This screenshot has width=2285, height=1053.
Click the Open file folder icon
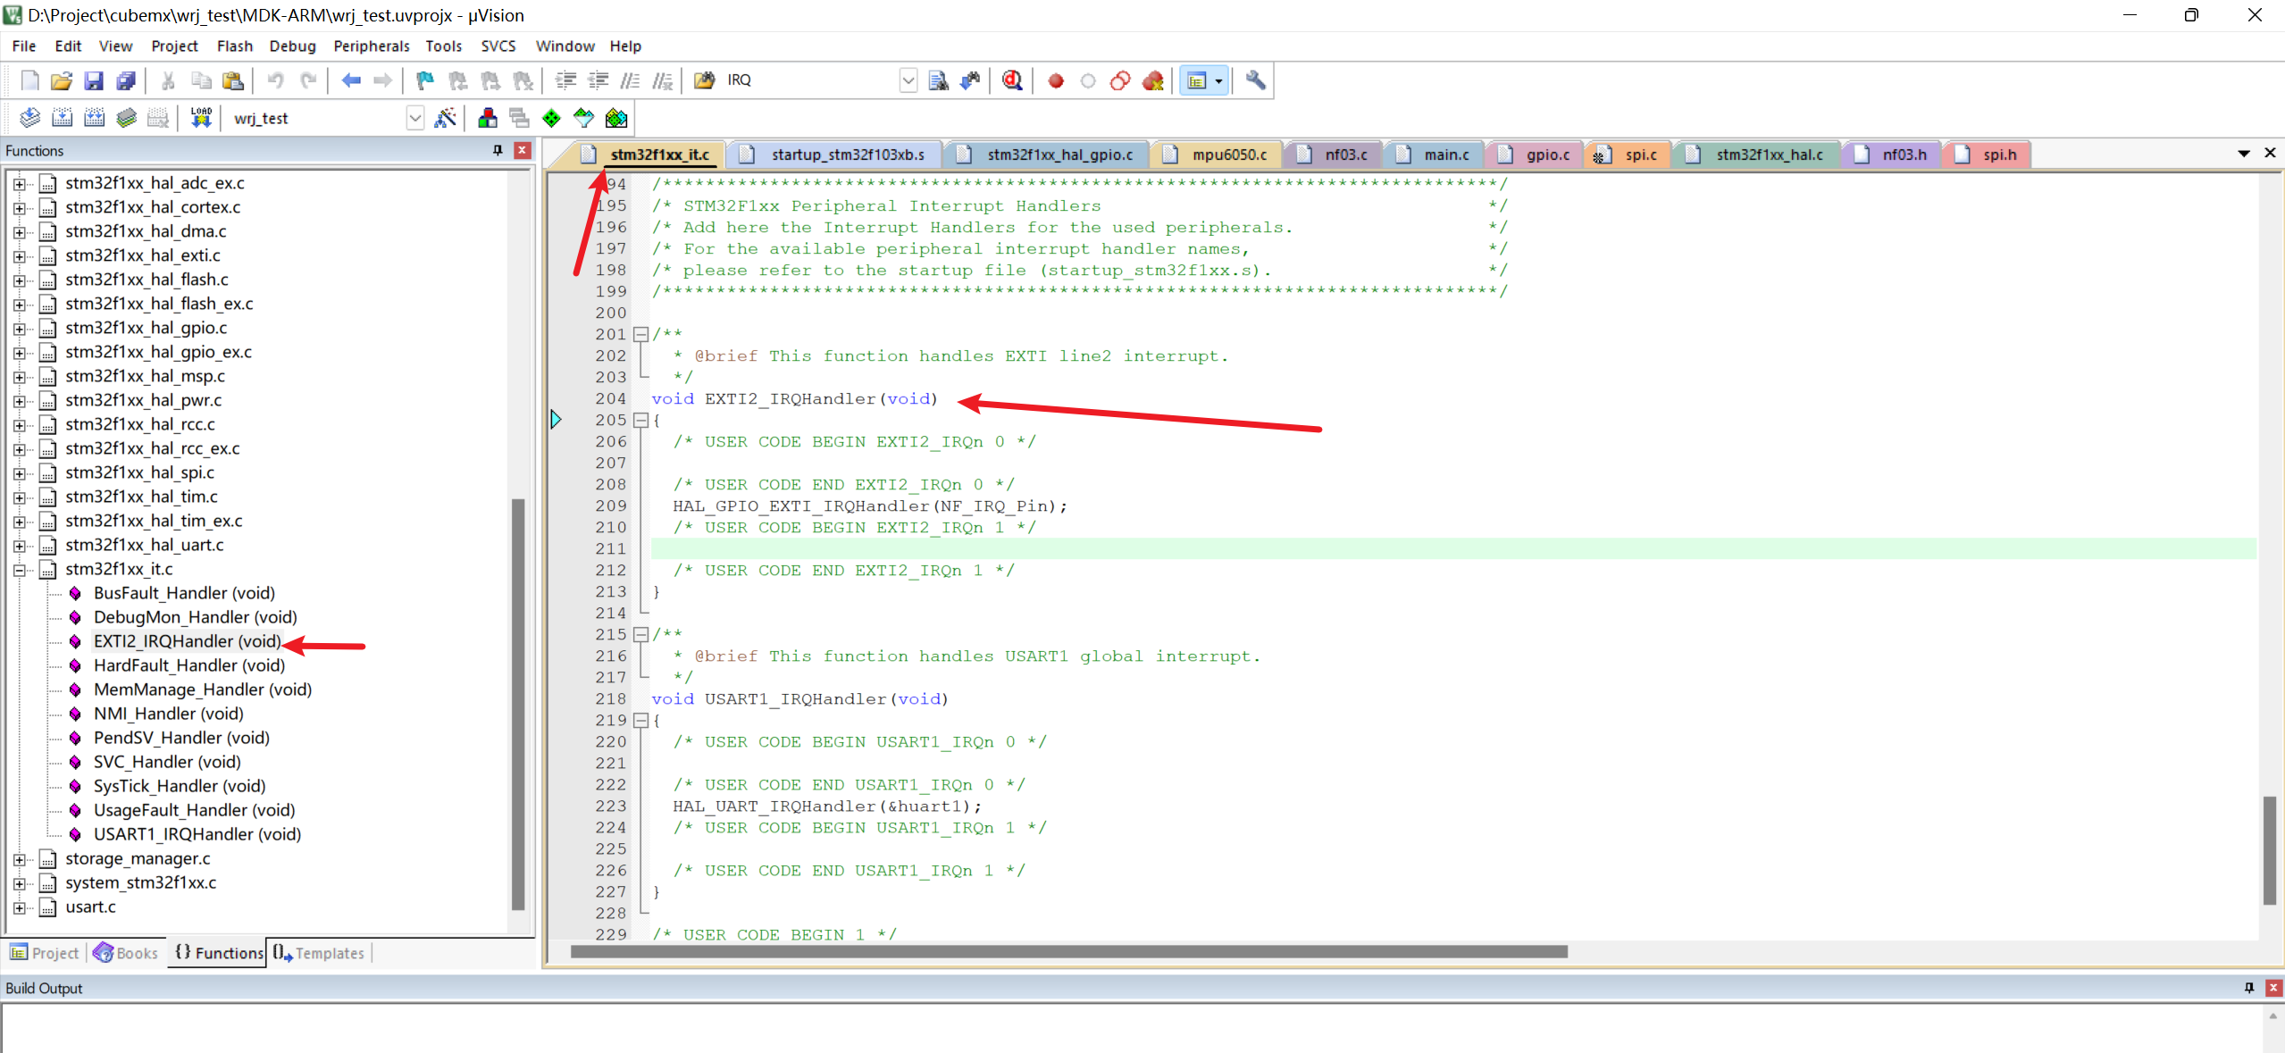coord(62,80)
